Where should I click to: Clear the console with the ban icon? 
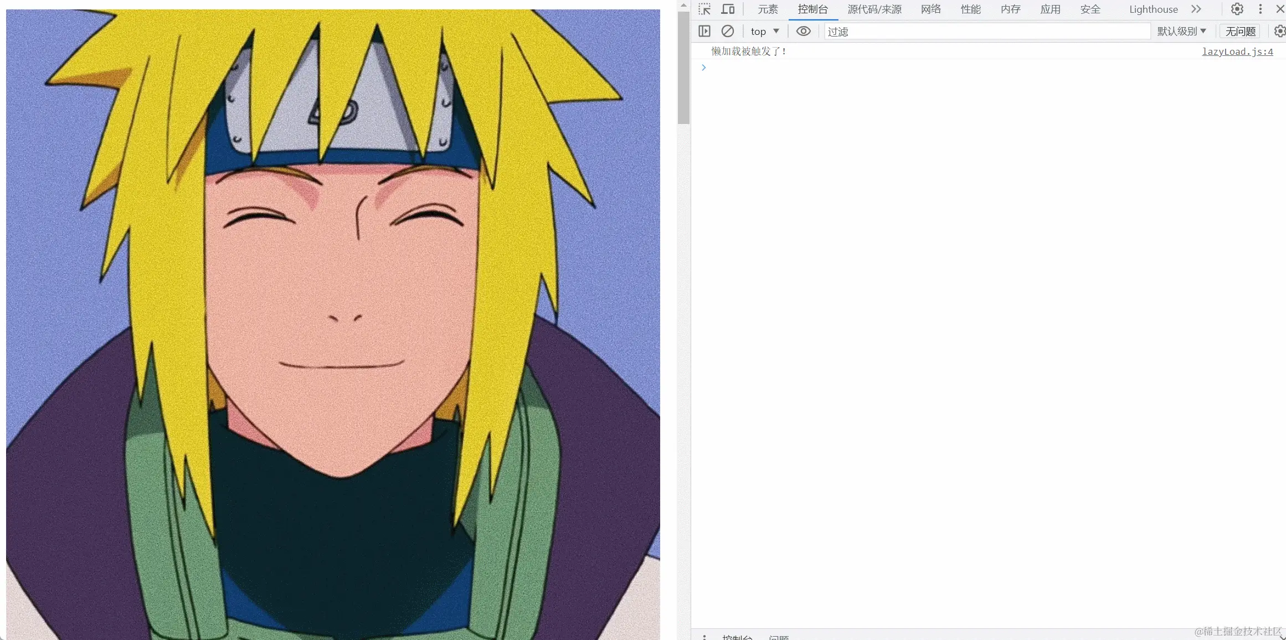[728, 32]
